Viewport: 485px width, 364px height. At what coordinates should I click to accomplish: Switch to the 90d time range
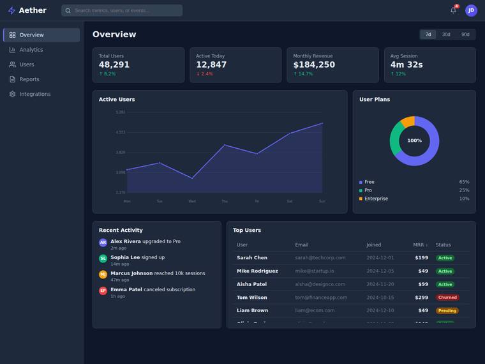[x=465, y=34]
